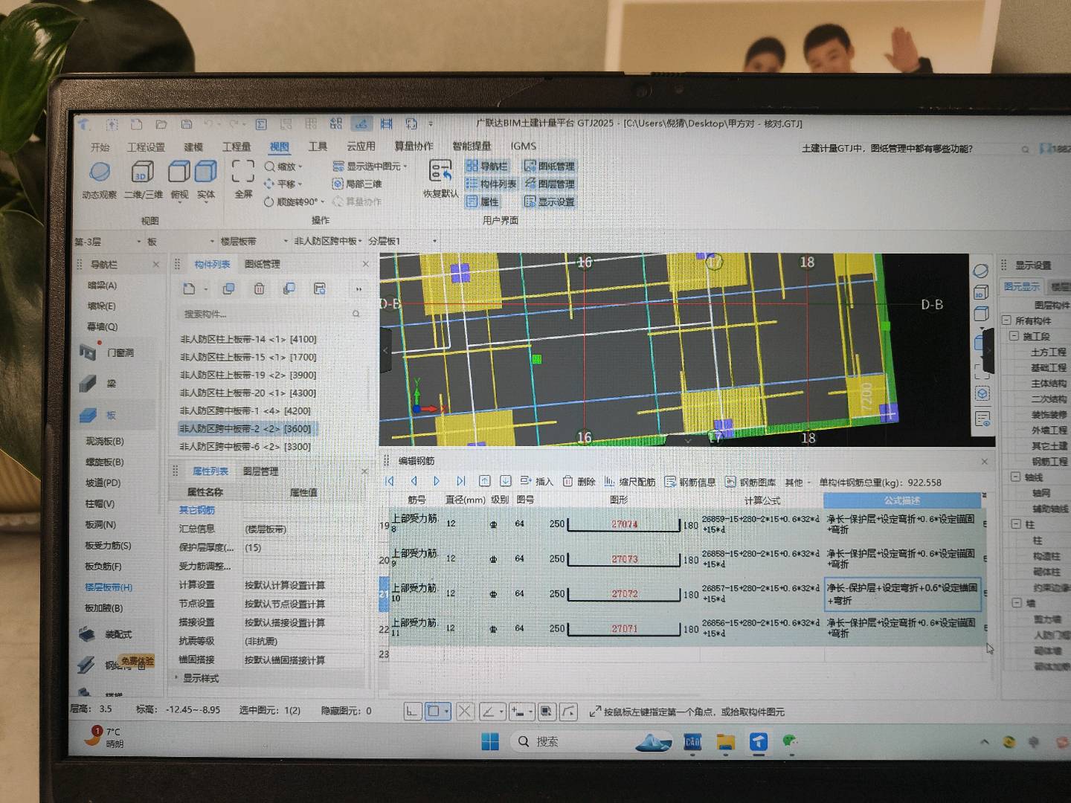Click the Windows Start button
This screenshot has height=803, width=1071.
point(490,741)
